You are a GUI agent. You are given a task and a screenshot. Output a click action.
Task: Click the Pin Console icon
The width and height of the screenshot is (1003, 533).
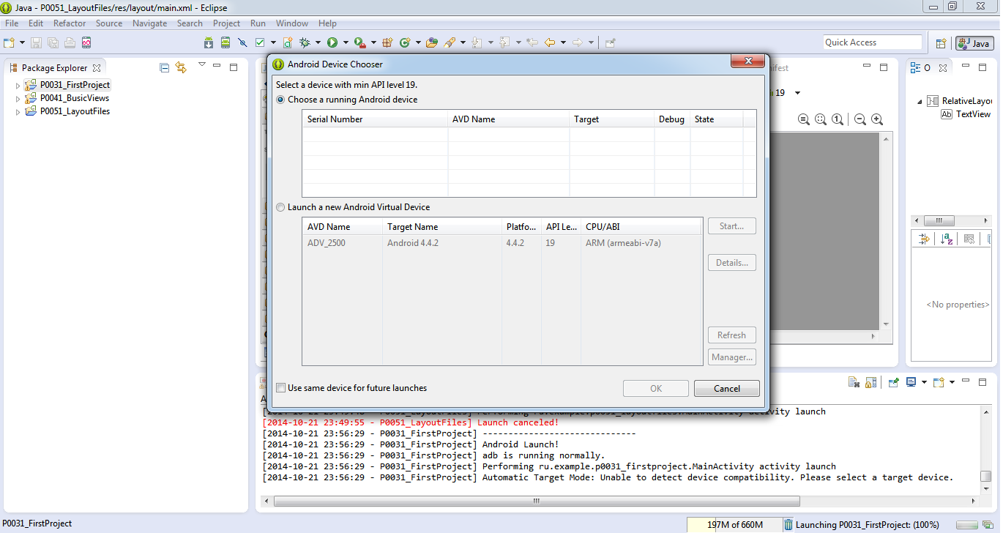894,381
